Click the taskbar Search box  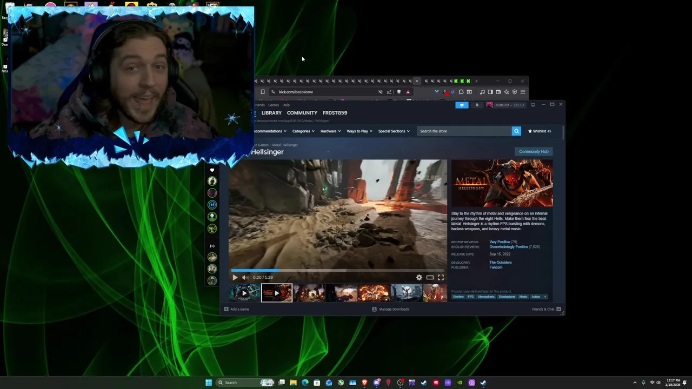244,383
